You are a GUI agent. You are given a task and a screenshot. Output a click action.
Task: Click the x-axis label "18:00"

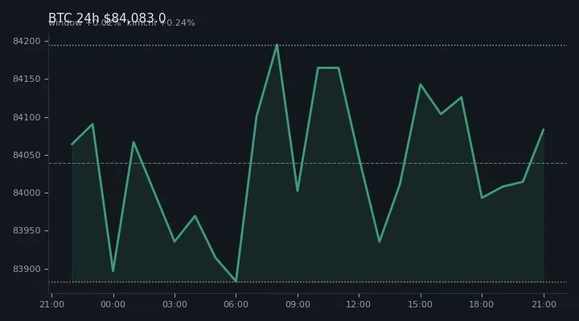point(482,304)
